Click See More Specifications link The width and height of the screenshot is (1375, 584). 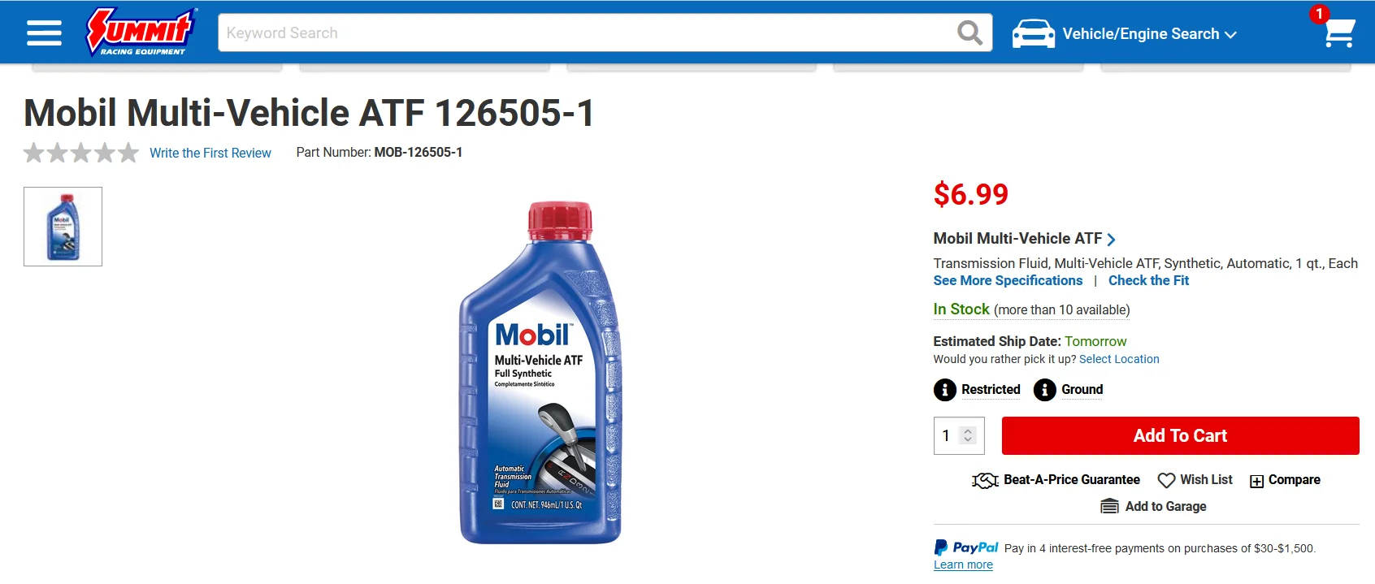[x=1008, y=280]
